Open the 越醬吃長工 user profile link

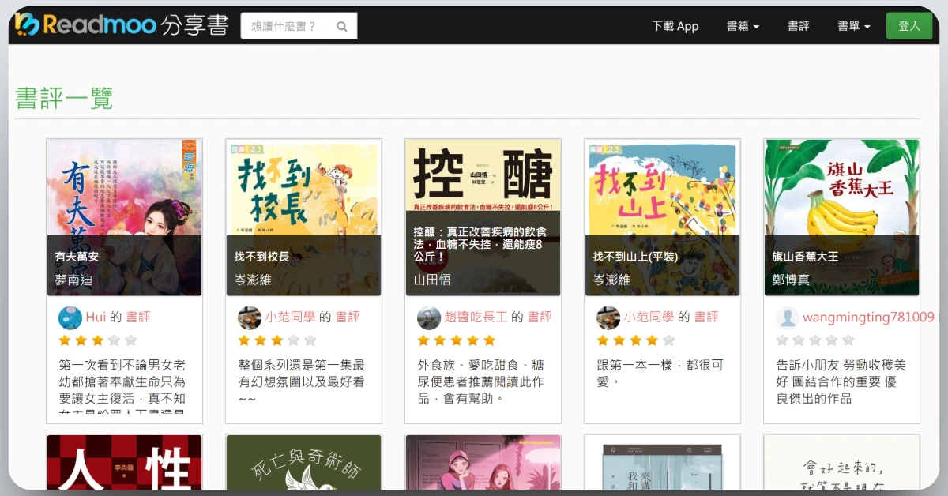(x=476, y=318)
